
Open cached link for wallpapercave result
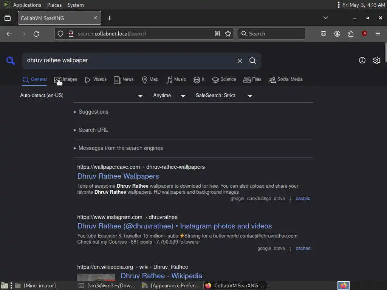pos(303,199)
